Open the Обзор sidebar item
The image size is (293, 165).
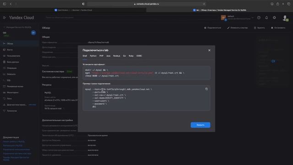[x=19, y=44]
